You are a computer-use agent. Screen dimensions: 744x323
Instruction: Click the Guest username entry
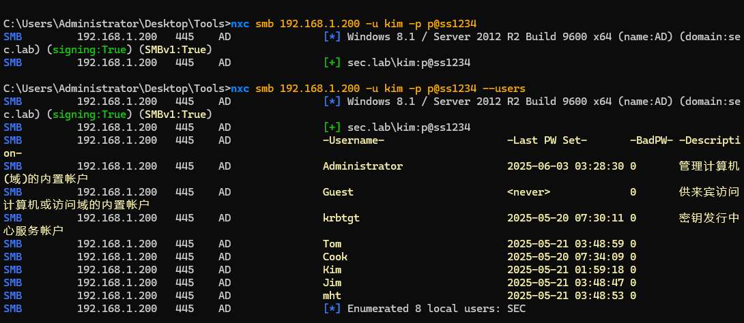click(338, 192)
